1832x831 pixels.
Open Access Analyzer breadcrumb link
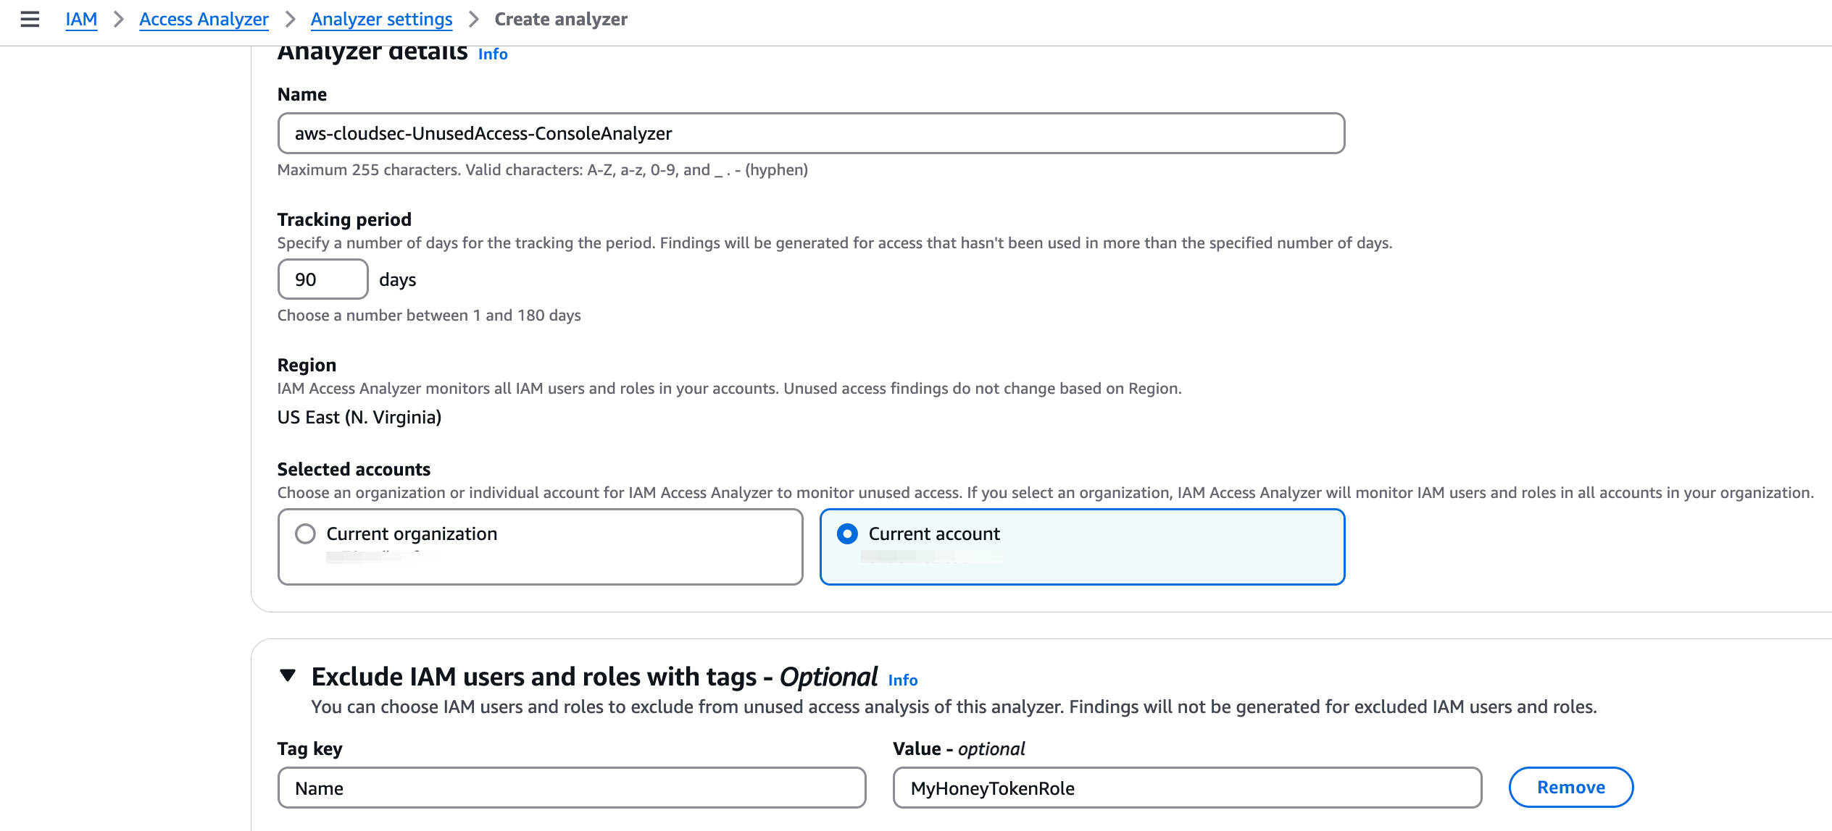click(x=204, y=20)
